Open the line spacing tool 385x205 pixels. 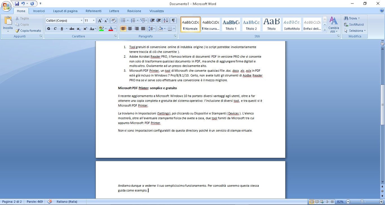(152, 29)
